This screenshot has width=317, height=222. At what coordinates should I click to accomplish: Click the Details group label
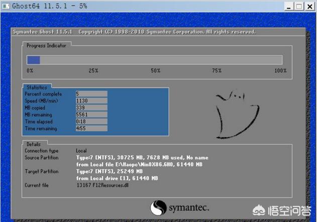[34, 144]
